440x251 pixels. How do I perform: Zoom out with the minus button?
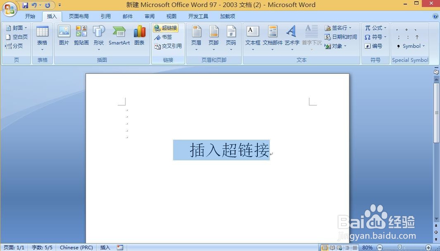380,247
